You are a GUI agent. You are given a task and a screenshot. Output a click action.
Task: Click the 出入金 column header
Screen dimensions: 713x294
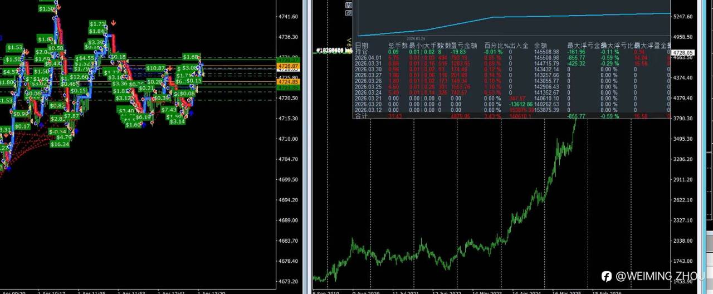(519, 46)
